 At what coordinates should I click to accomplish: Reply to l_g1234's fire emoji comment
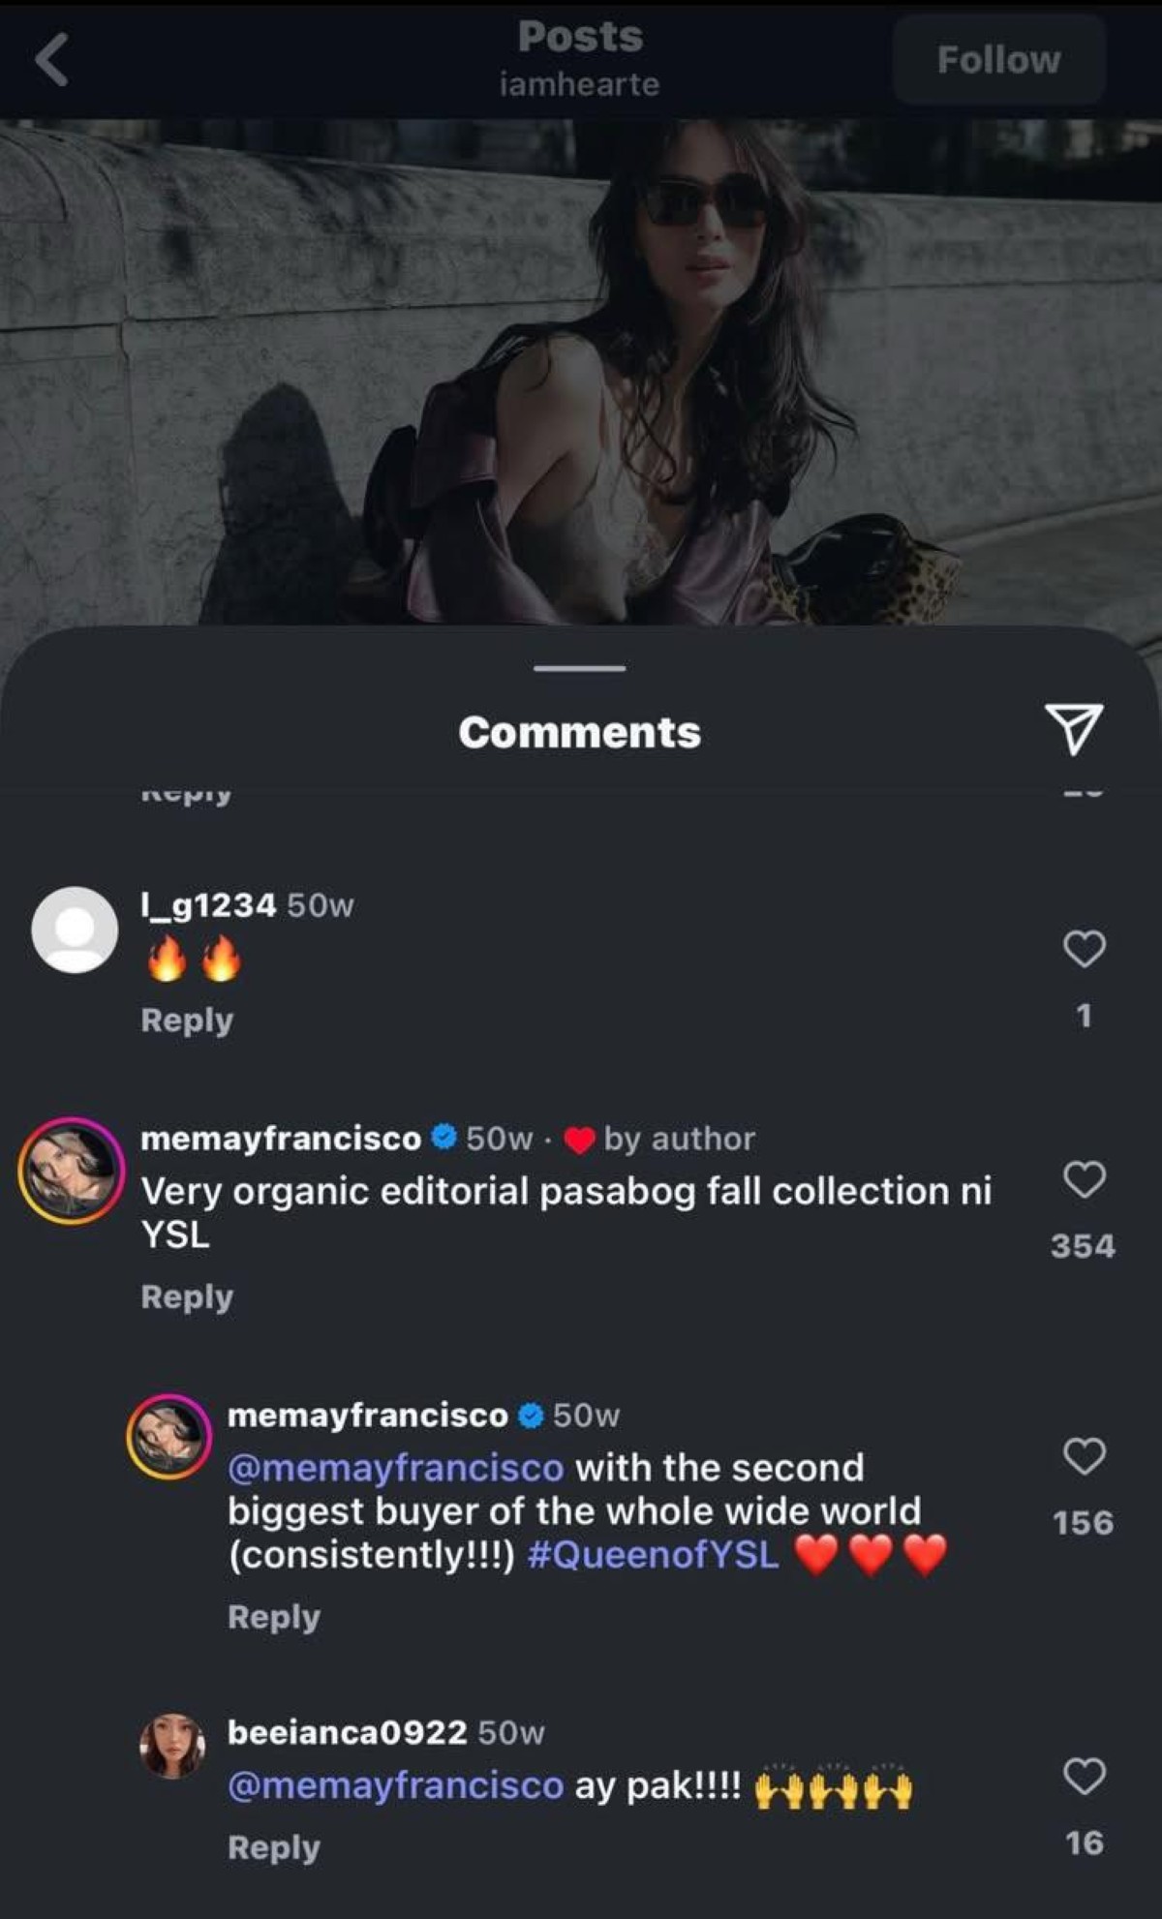[187, 1020]
